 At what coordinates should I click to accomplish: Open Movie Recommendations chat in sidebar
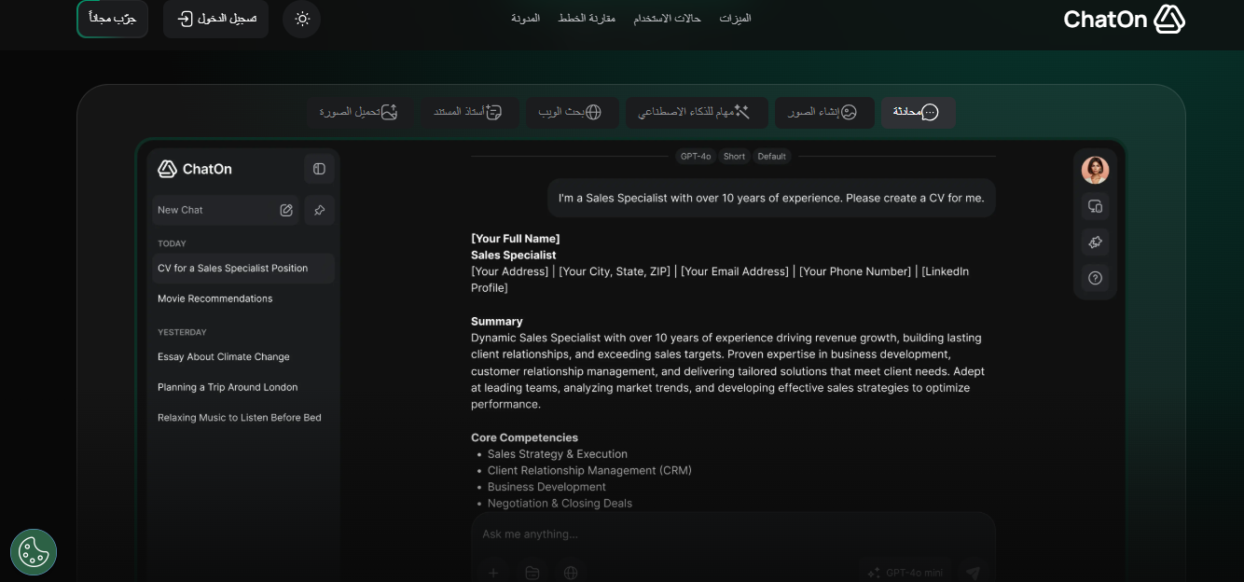click(x=215, y=298)
